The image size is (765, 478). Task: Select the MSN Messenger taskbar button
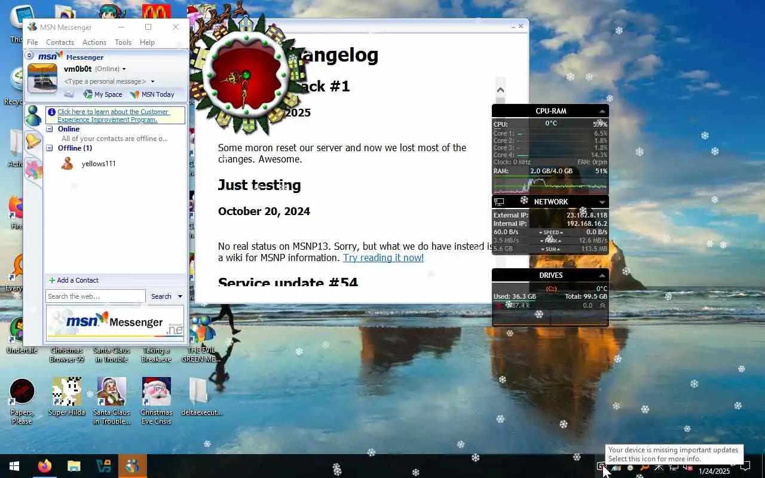pyautogui.click(x=132, y=466)
